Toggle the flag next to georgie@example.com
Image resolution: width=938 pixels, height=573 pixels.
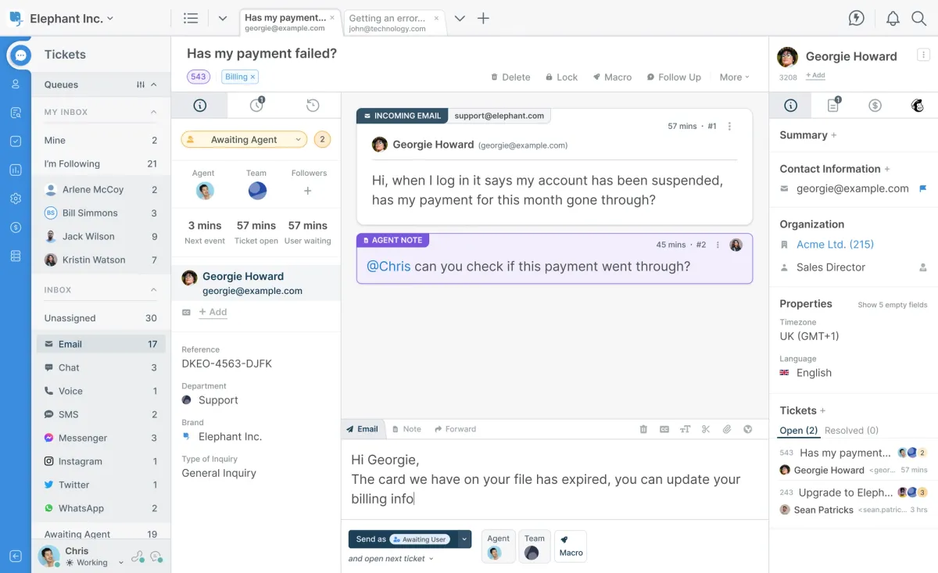(923, 188)
